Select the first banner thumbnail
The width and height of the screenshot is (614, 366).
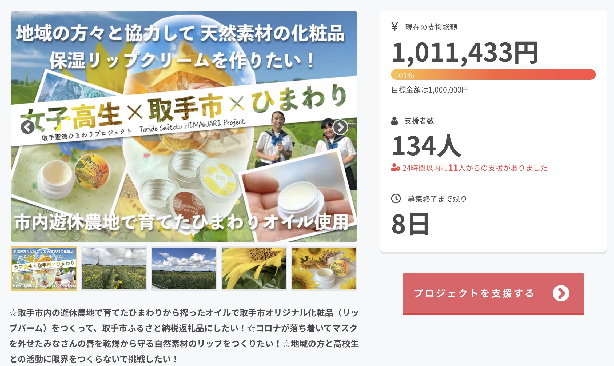44,268
